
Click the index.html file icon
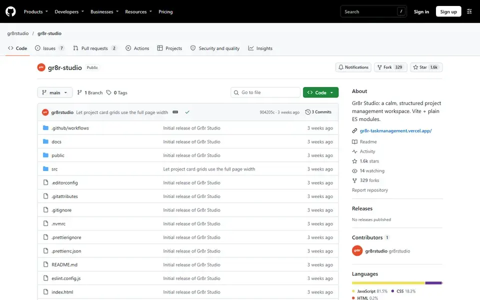point(45,291)
